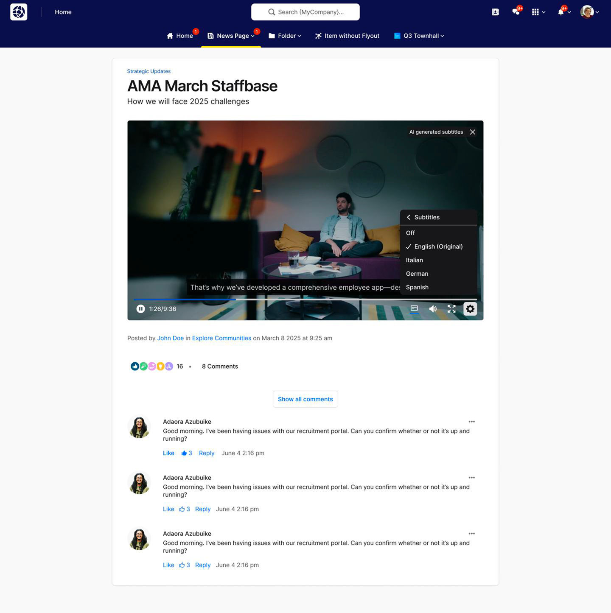Expand the Folder menu

click(285, 36)
